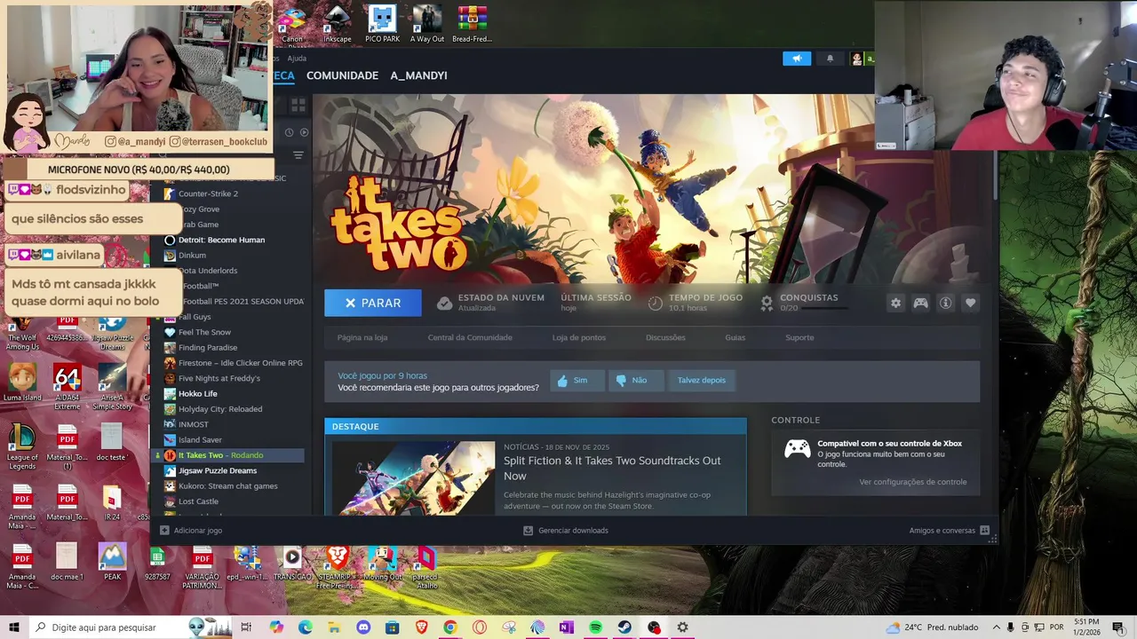Open PICO PARK desktop shortcut
This screenshot has width=1137, height=639.
tap(382, 24)
